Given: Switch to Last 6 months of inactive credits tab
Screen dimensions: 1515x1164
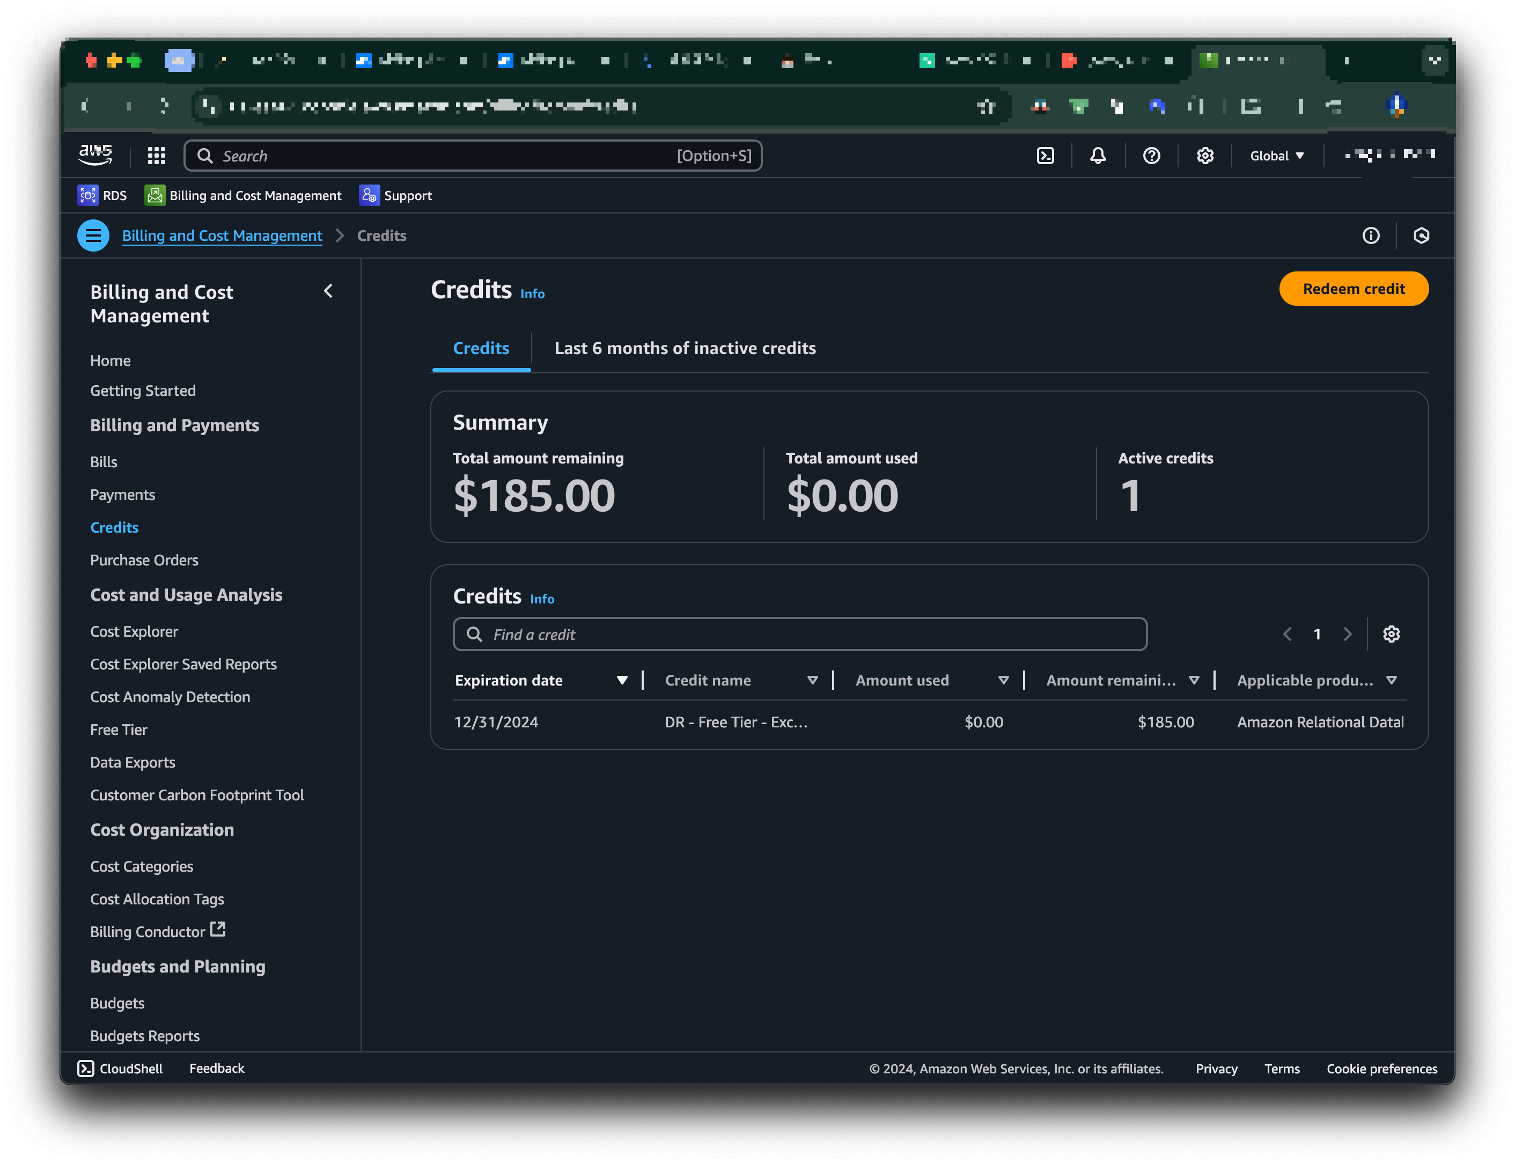Looking at the screenshot, I should pos(685,349).
